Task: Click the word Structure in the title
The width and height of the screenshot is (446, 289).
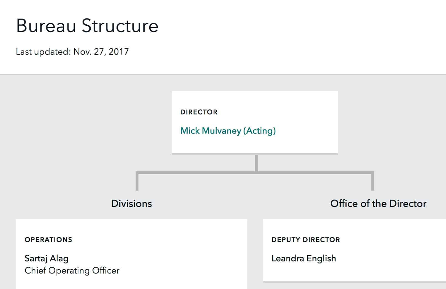Action: 120,26
